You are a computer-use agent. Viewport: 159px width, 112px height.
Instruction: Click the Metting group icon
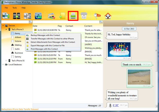coord(12,45)
